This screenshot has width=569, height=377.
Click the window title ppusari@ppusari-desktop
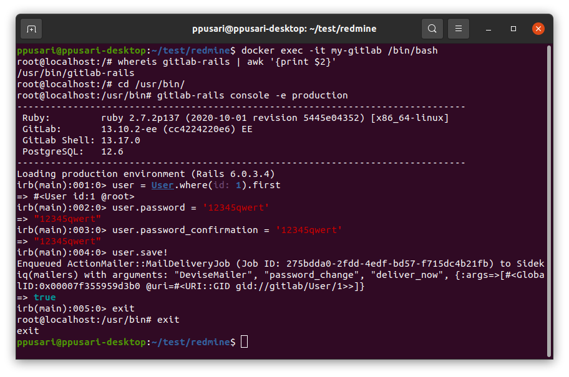pyautogui.click(x=284, y=29)
